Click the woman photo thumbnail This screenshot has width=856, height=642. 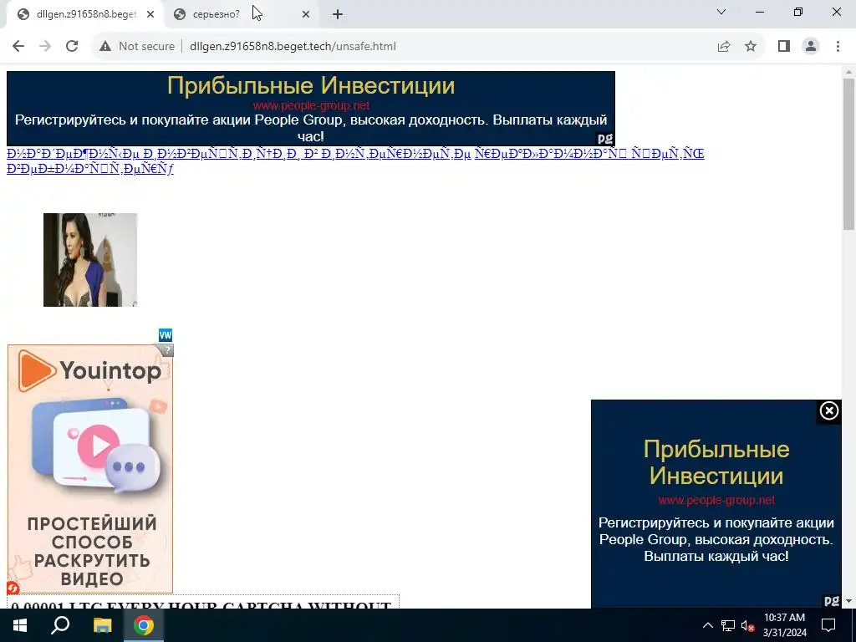coord(90,260)
